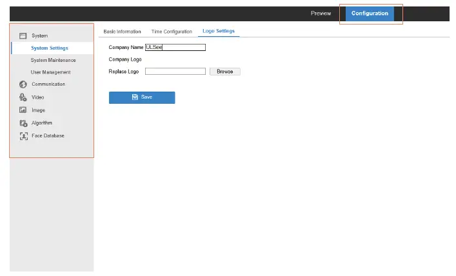Expand the System menu label

coord(40,35)
